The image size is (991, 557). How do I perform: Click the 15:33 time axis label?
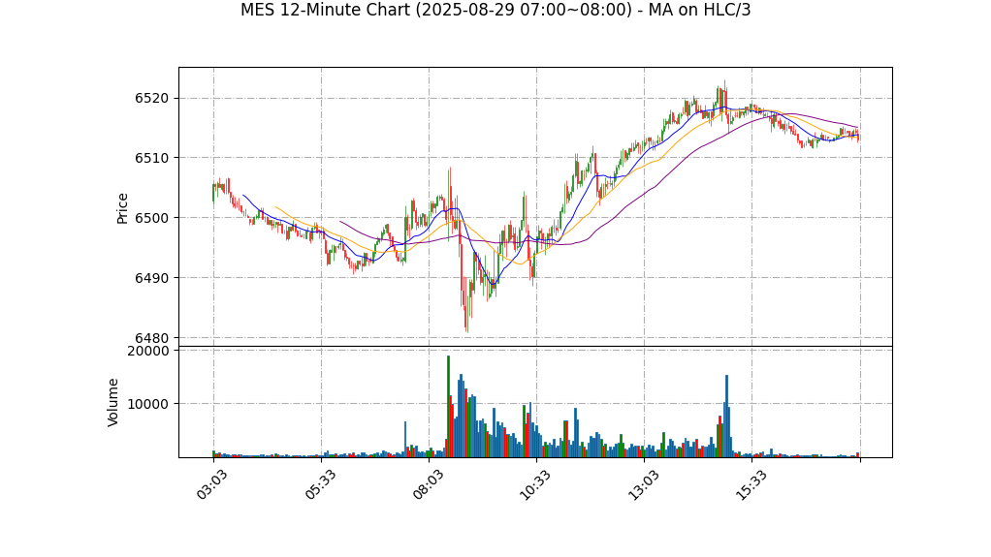(x=751, y=485)
